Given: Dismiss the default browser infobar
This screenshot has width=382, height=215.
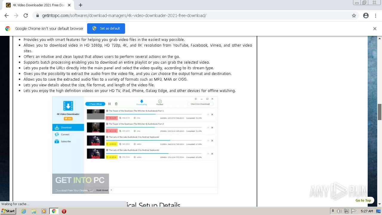Looking at the screenshot, I should 375,29.
